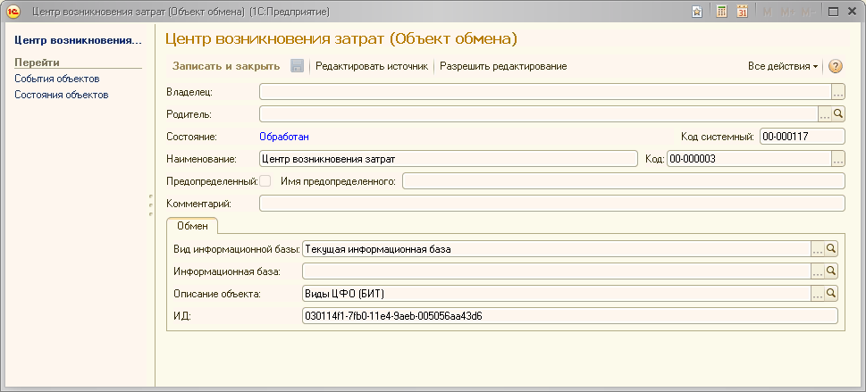Click the Записать и закрыть button
Viewport: 866px width, 392px height.
[225, 67]
